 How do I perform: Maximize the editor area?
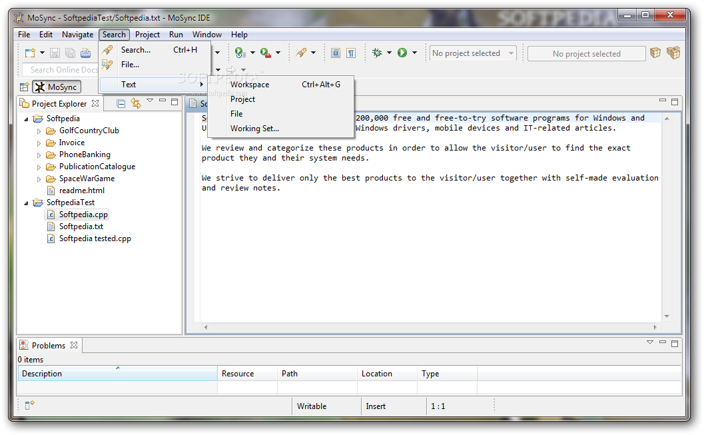(x=675, y=102)
